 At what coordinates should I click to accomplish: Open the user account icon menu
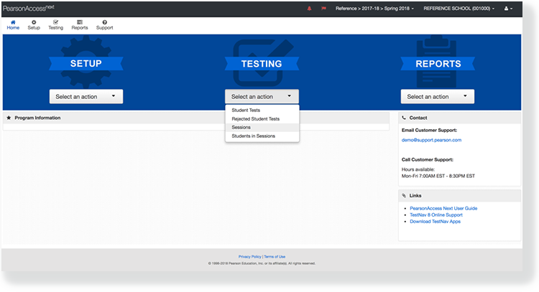click(507, 8)
